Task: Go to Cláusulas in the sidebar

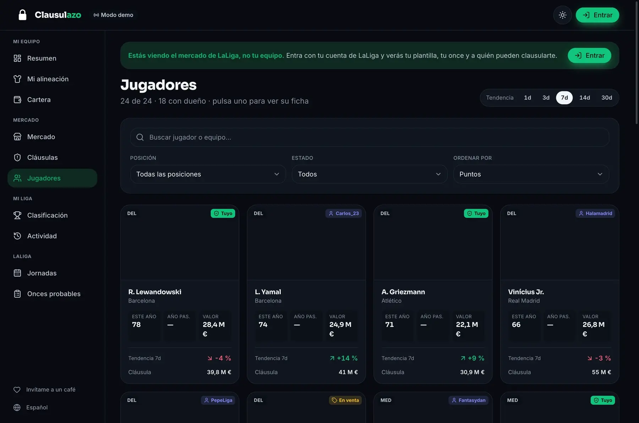Action: coord(53,157)
